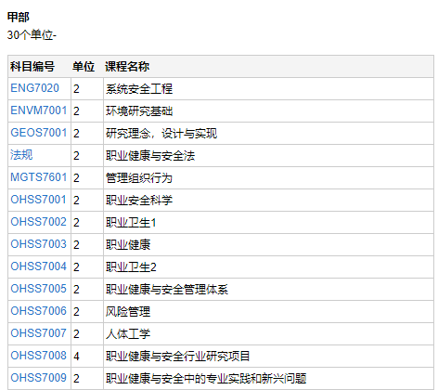Viewport: 438px width, 390px height.
Task: Open the ENG7020 course link
Action: [x=34, y=88]
